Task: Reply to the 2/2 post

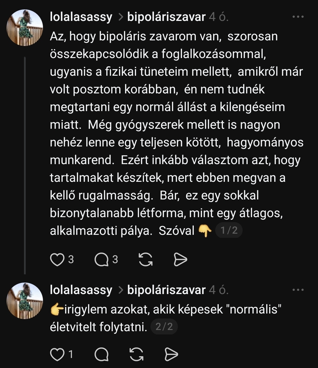Action: tap(101, 354)
